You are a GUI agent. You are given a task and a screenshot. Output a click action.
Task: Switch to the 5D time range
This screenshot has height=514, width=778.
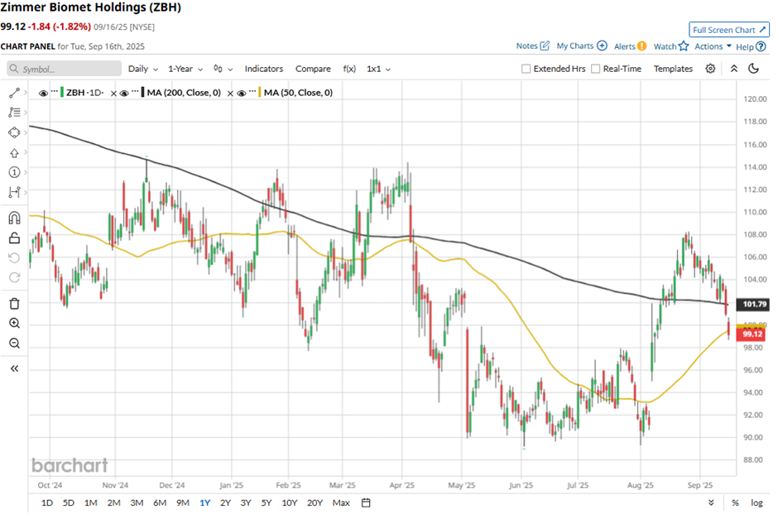click(69, 502)
